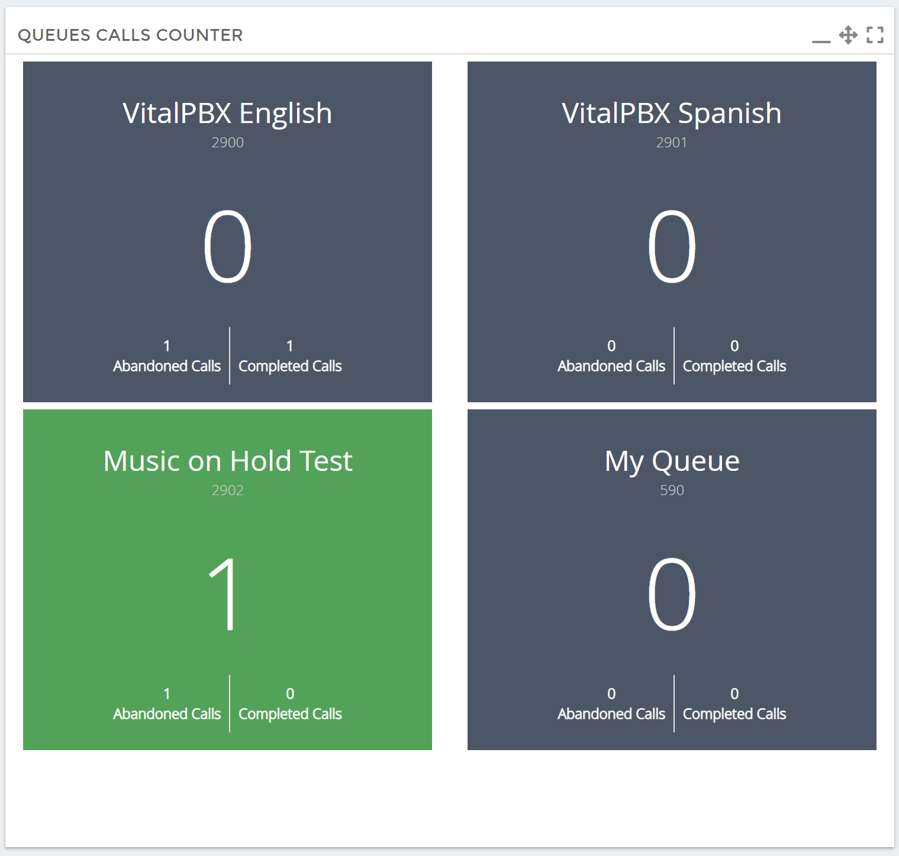The image size is (899, 856).
Task: Click extension 590 under My Queue
Action: pos(672,490)
